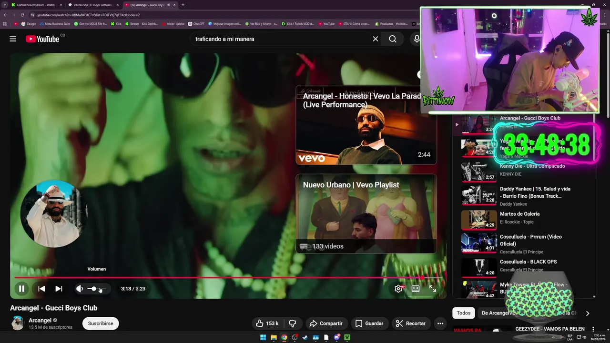Start voice search with microphone icon
The image size is (610, 343).
pos(417,39)
